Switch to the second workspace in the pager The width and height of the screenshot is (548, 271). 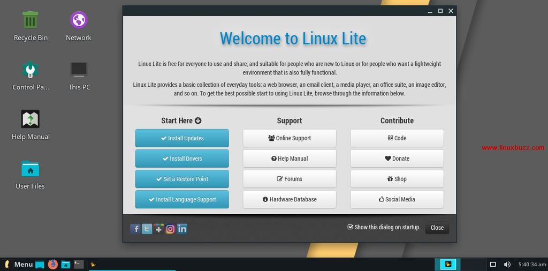(474, 264)
